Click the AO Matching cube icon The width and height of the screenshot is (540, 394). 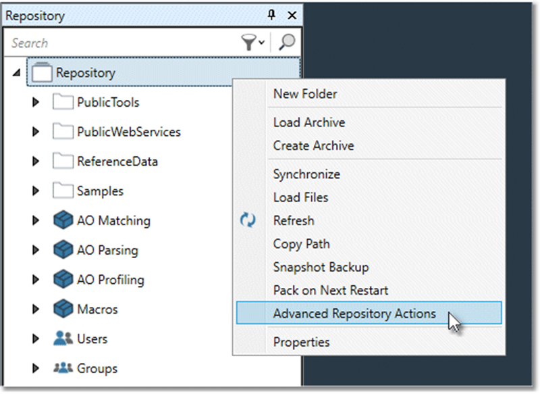62,220
